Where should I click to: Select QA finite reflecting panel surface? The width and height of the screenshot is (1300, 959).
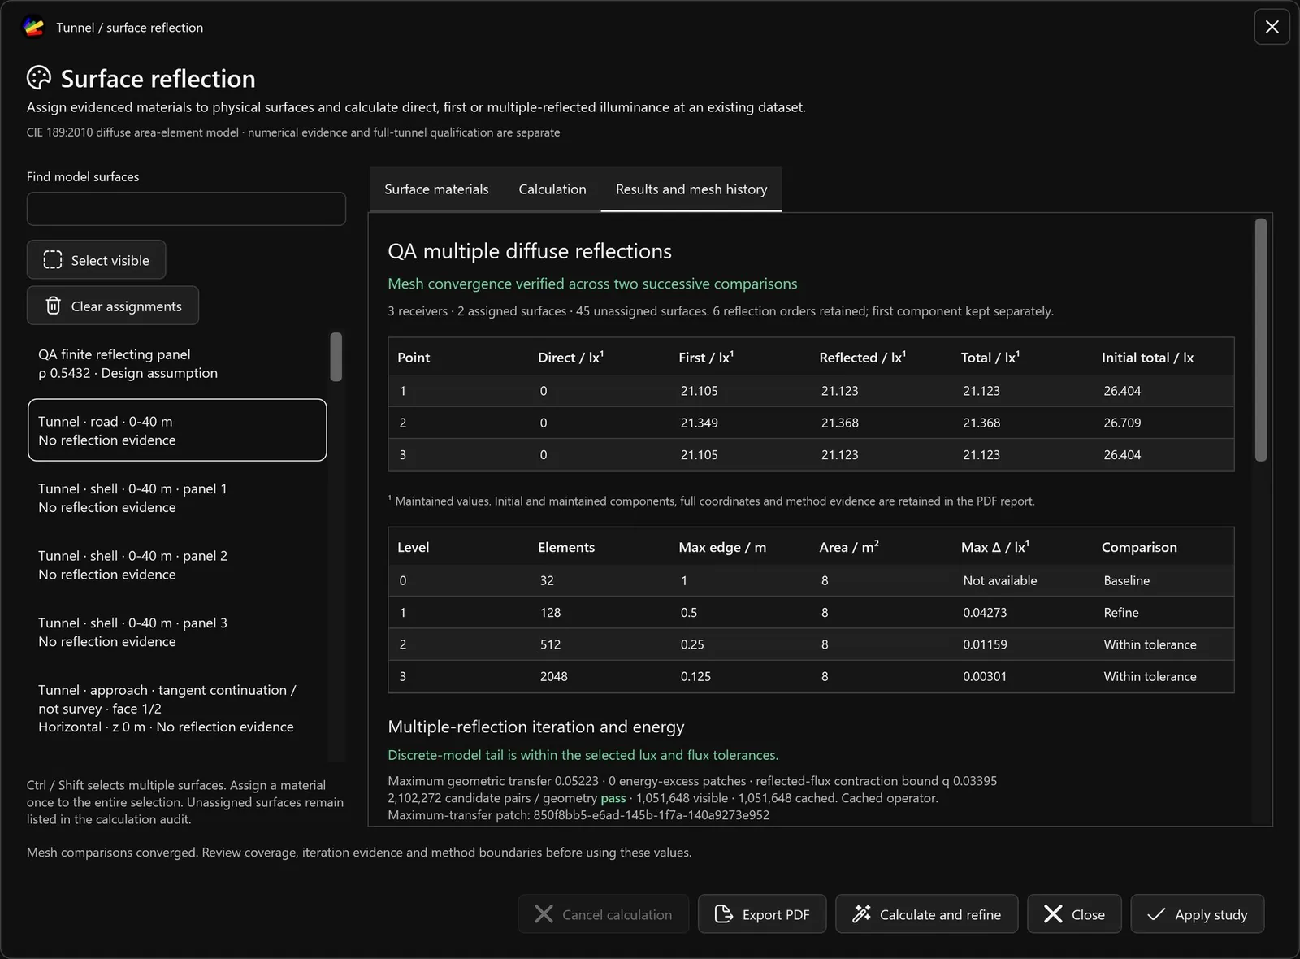(x=177, y=363)
